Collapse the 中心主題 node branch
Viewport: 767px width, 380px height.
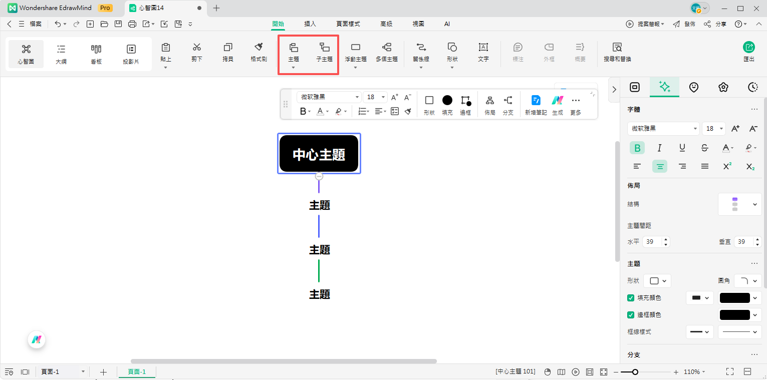tap(319, 176)
